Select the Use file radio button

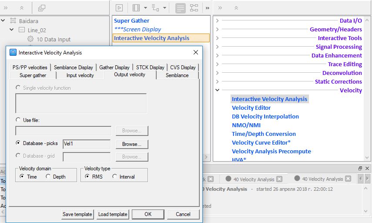click(18, 120)
